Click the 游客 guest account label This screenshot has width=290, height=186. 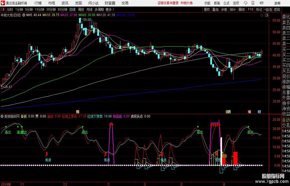(x=277, y=3)
